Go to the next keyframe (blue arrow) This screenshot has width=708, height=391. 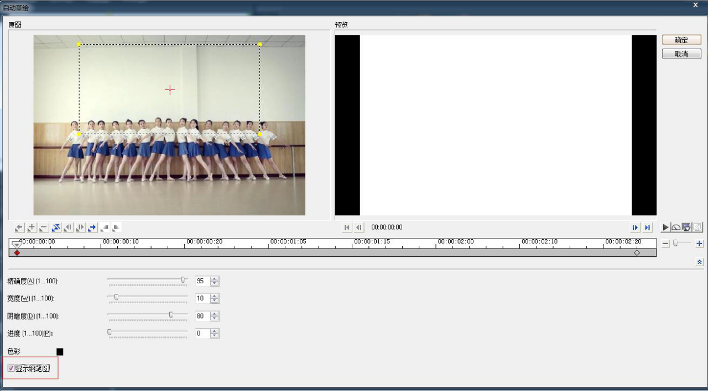click(x=92, y=228)
